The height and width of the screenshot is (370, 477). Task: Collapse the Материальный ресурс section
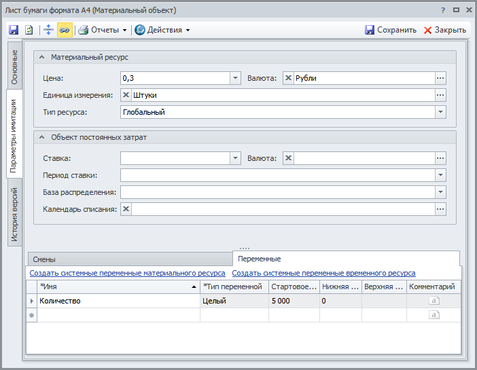pyautogui.click(x=42, y=58)
